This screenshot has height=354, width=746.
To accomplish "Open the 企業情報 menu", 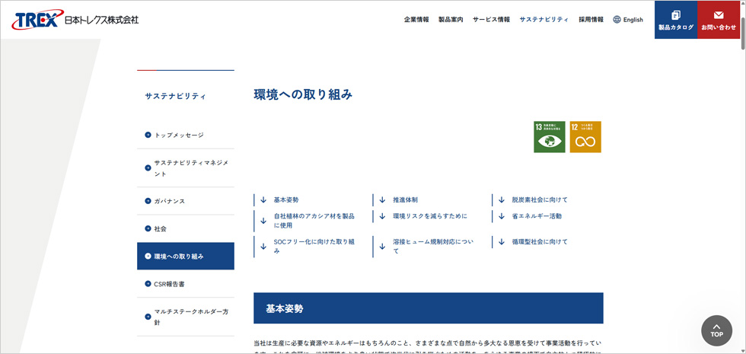I will pos(416,20).
